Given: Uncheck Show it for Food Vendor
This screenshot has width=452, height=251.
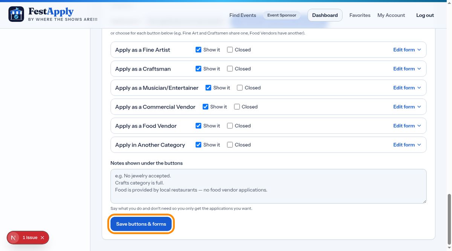Looking at the screenshot, I should point(199,126).
